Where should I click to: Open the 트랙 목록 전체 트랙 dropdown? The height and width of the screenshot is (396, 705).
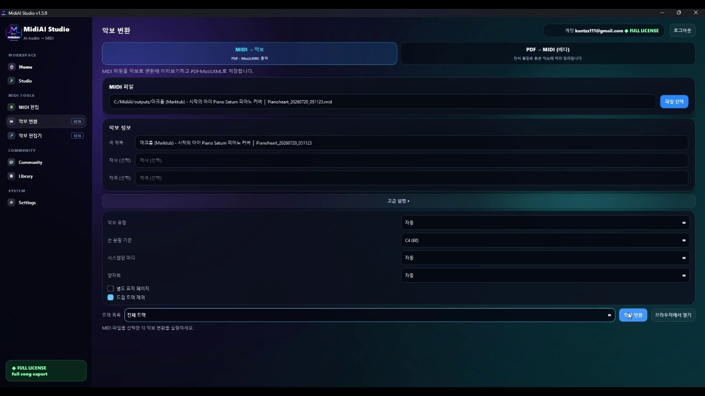(370, 315)
